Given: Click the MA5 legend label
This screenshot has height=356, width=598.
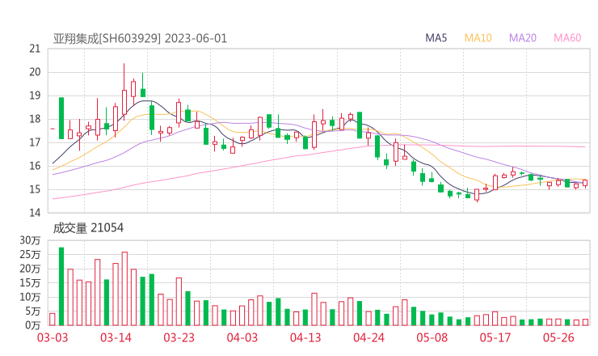Looking at the screenshot, I should pyautogui.click(x=436, y=38).
